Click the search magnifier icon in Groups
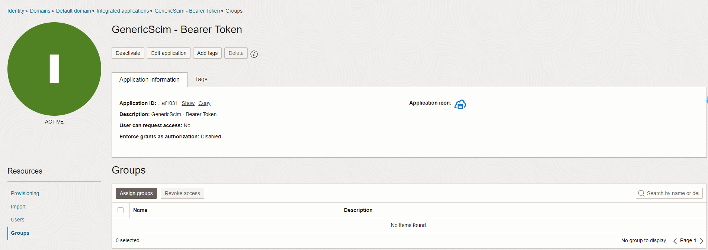Screen dimensions: 708x250 coord(641,193)
